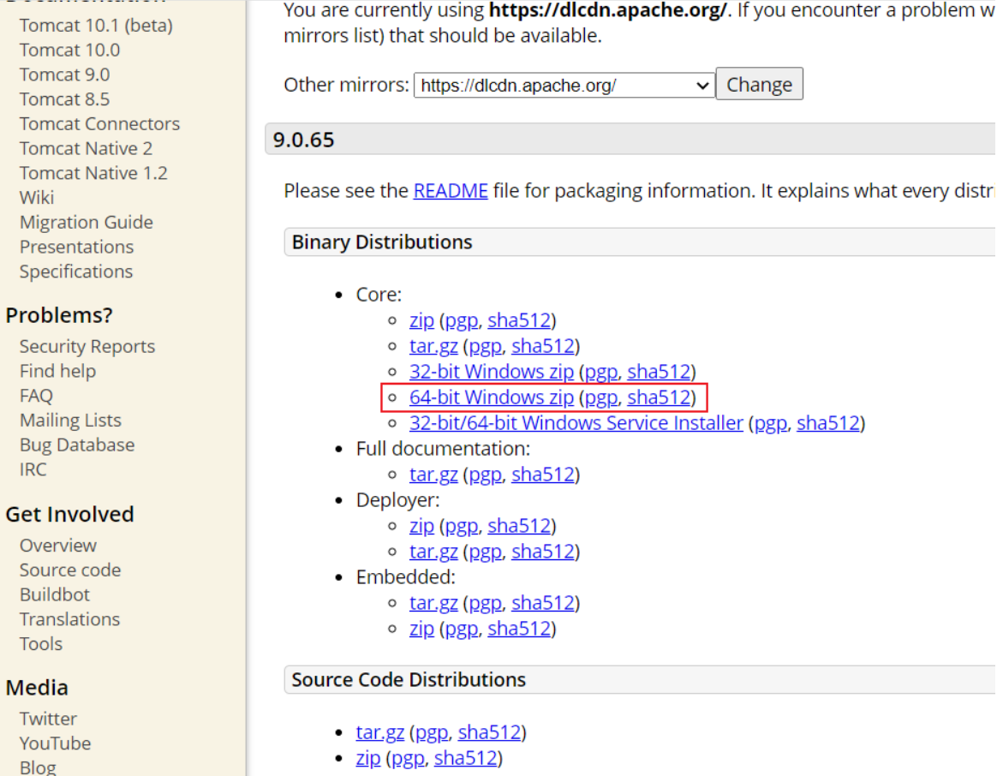Download the 64-bit Windows zip
Viewport: 1003px width, 776px height.
[492, 397]
